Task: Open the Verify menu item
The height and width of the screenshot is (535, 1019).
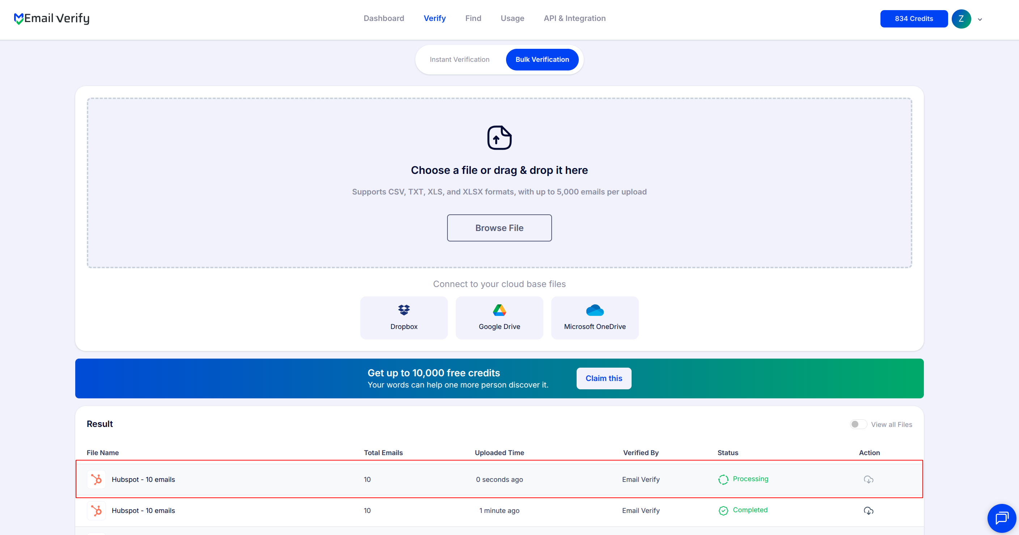Action: point(434,18)
